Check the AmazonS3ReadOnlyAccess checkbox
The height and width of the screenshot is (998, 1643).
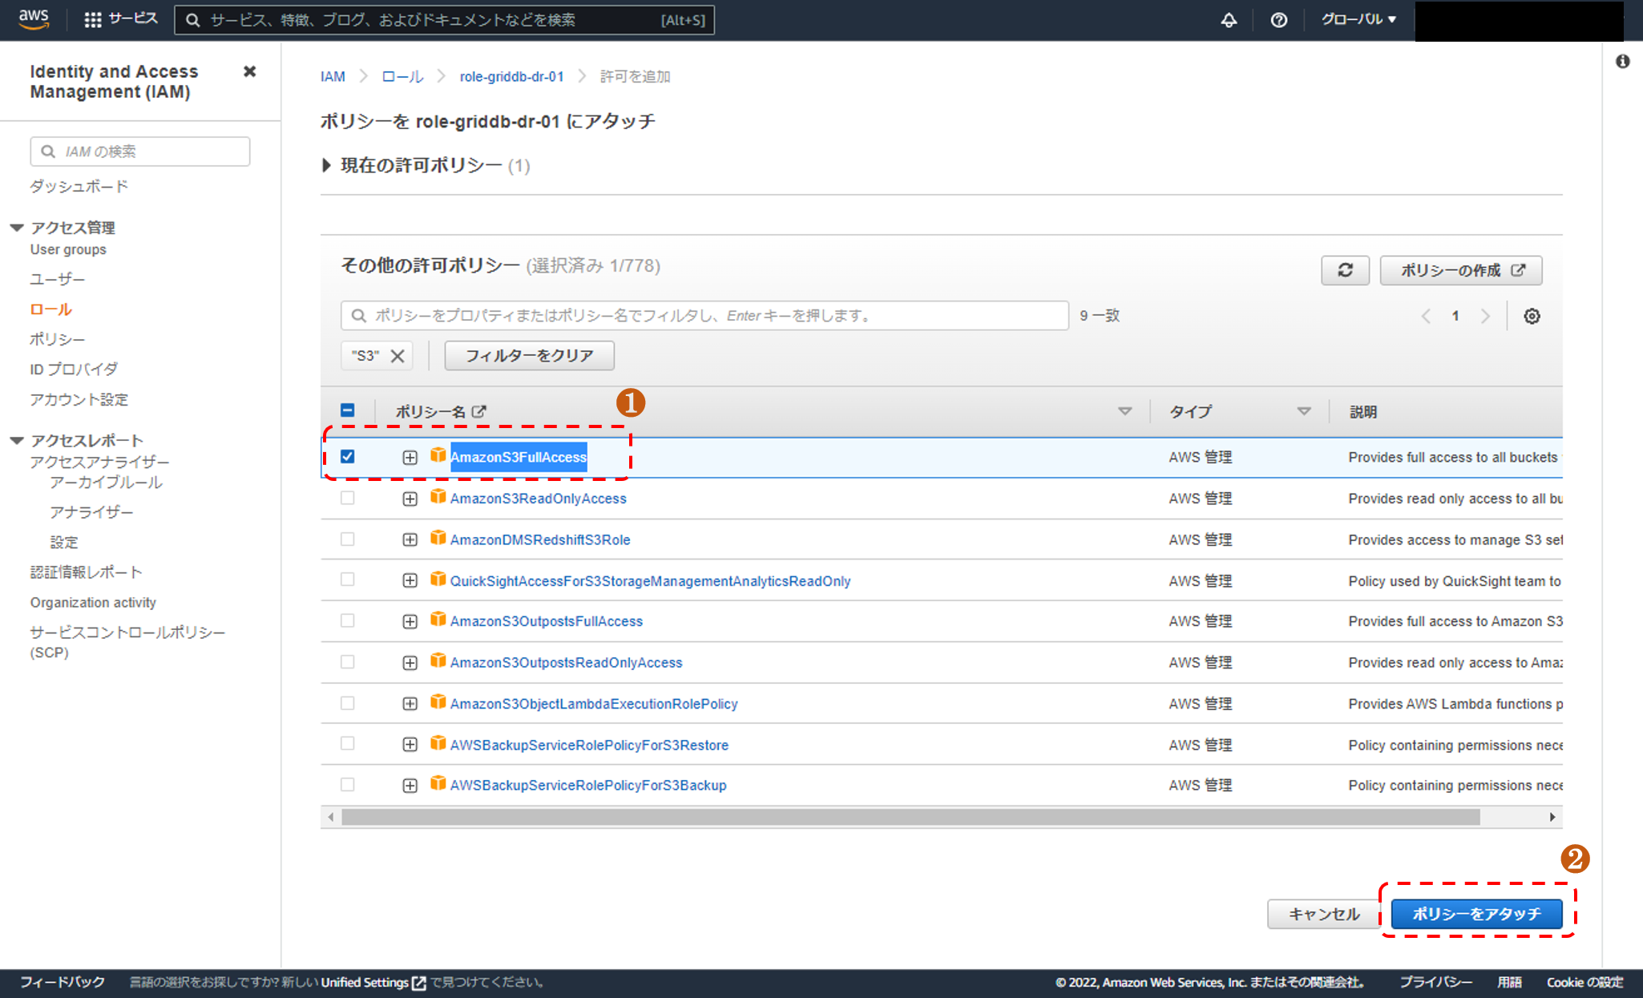coord(347,498)
